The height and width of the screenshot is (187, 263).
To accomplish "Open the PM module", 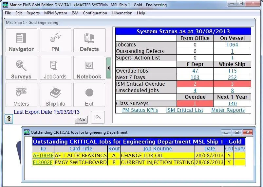I will [55, 40].
